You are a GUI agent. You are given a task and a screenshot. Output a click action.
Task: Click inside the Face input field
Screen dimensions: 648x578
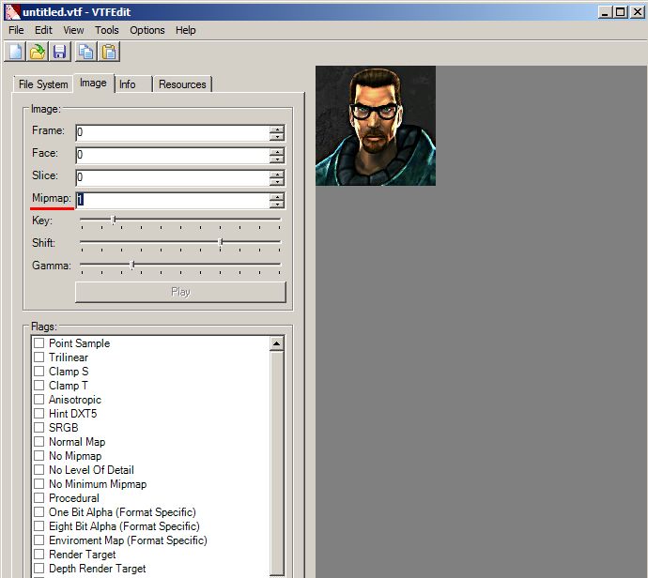[173, 155]
